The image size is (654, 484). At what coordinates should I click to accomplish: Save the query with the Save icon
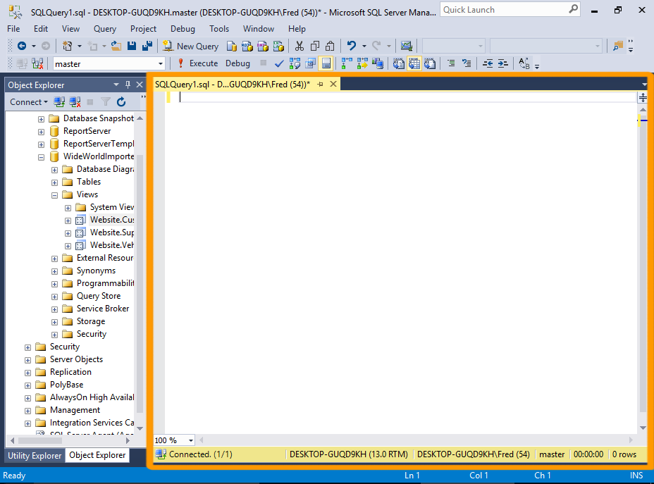(132, 46)
